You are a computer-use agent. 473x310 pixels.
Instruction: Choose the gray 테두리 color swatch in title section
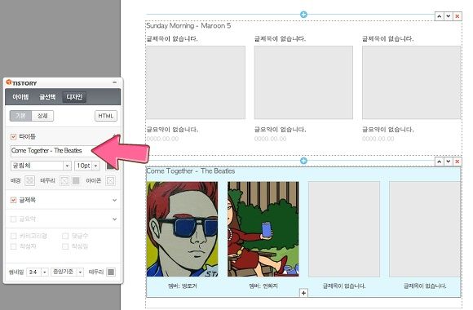pos(76,180)
